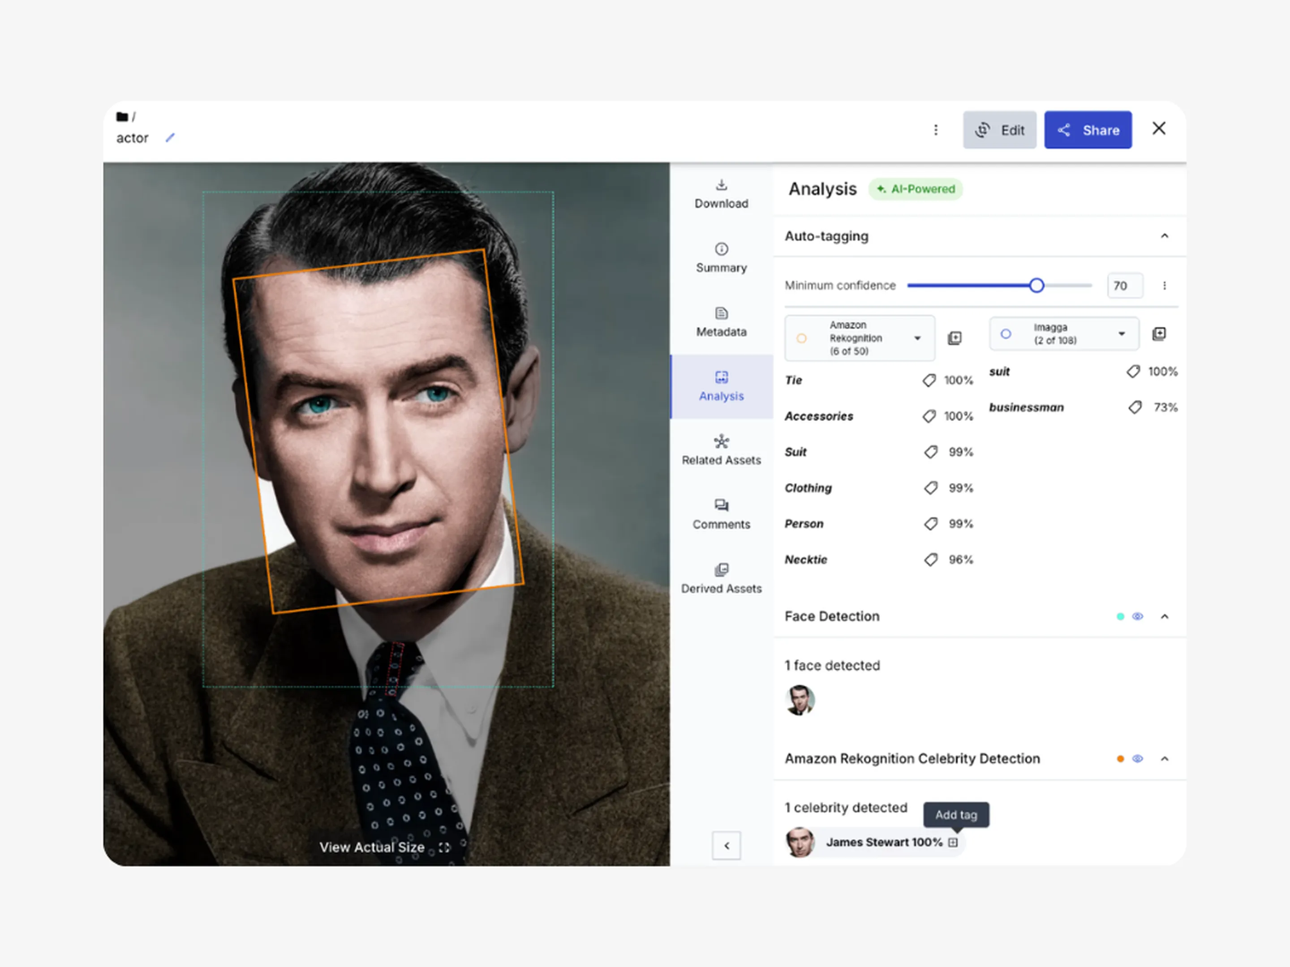The width and height of the screenshot is (1290, 967).
Task: Add all Imagga tags icon
Action: (x=1159, y=334)
